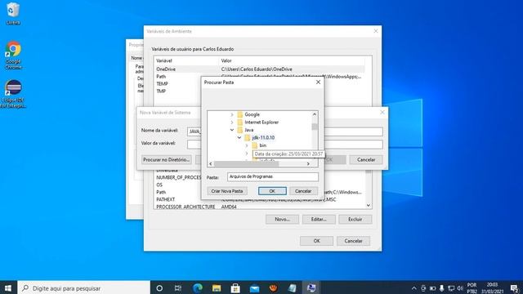523x294 pixels.
Task: Select the PATHEXT system variable row
Action: tap(260, 199)
